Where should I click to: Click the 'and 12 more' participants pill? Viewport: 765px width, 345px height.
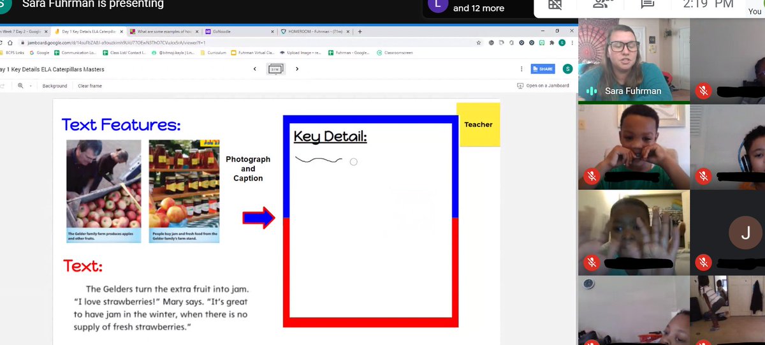[478, 8]
